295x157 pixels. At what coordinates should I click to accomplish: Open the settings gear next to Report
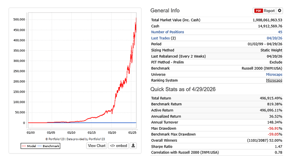(x=280, y=11)
